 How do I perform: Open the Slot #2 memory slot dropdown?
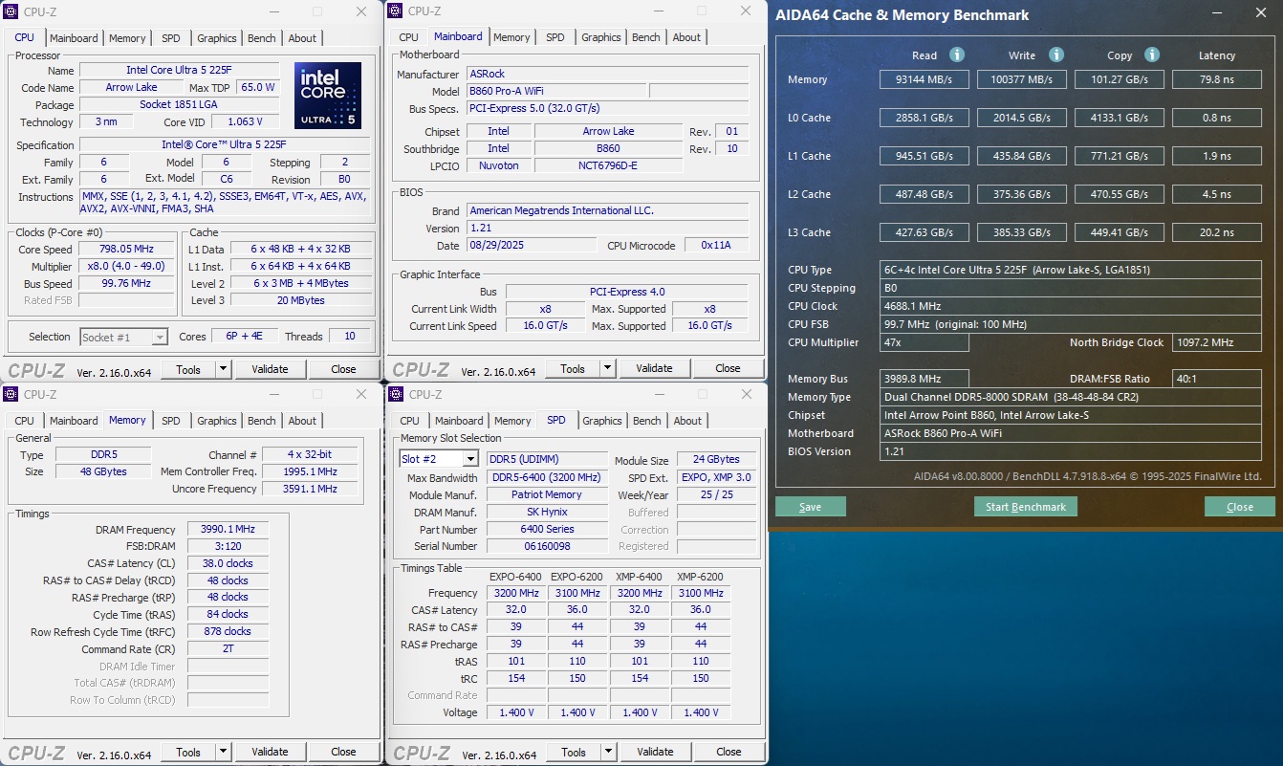click(469, 459)
